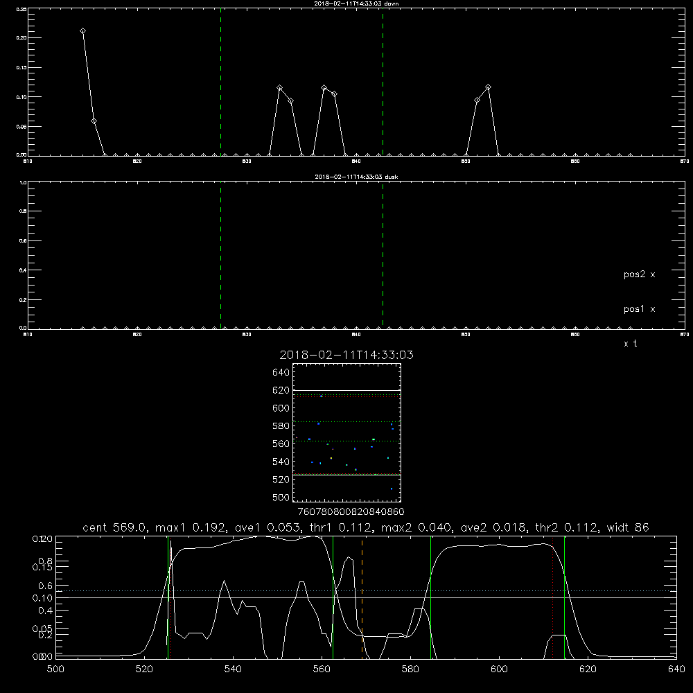The height and width of the screenshot is (693, 693).
Task: Click the 'cent 569.0' value in bottom plot title
Action: tap(114, 527)
